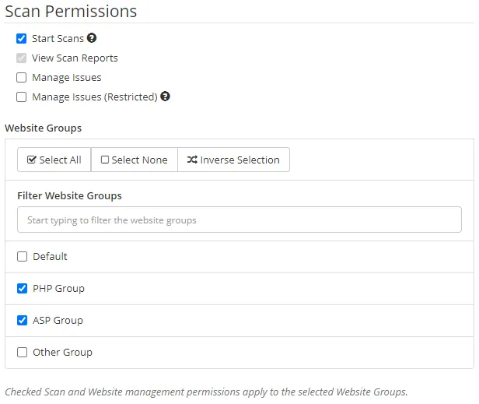The height and width of the screenshot is (404, 479).
Task: Uncheck the Start Scans checkbox
Action: tap(22, 38)
